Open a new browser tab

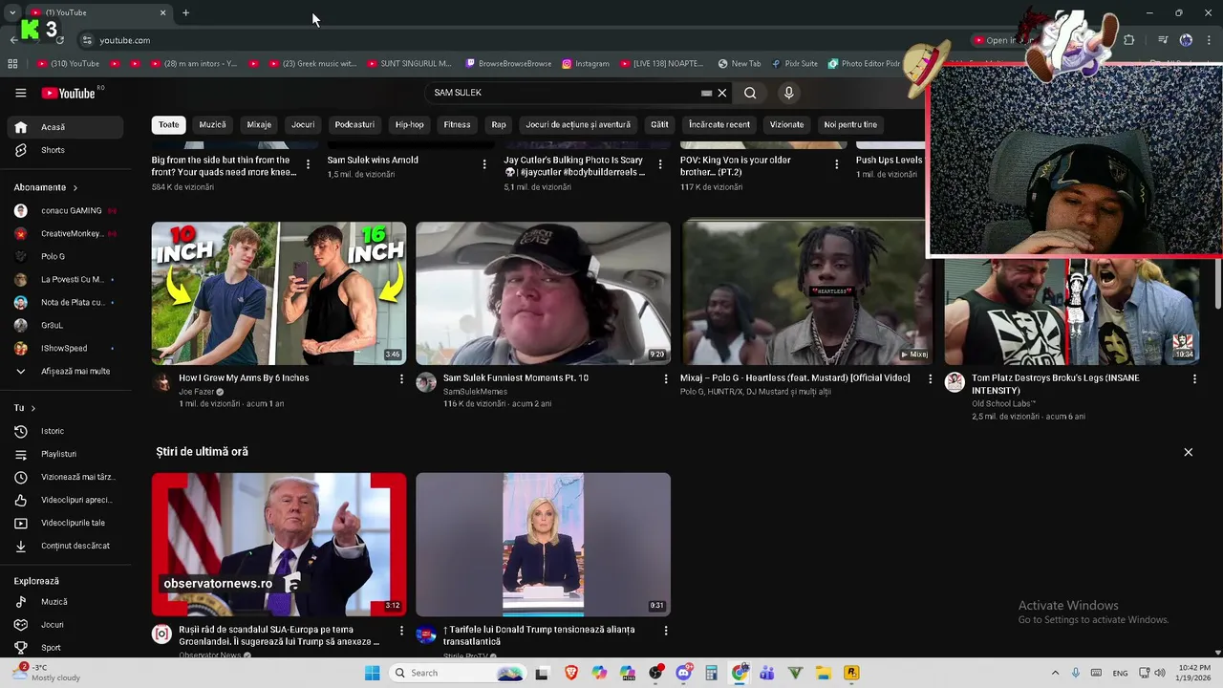click(185, 12)
